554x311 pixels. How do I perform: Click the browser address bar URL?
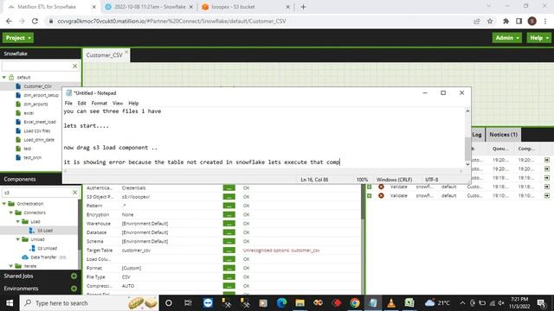pos(171,21)
